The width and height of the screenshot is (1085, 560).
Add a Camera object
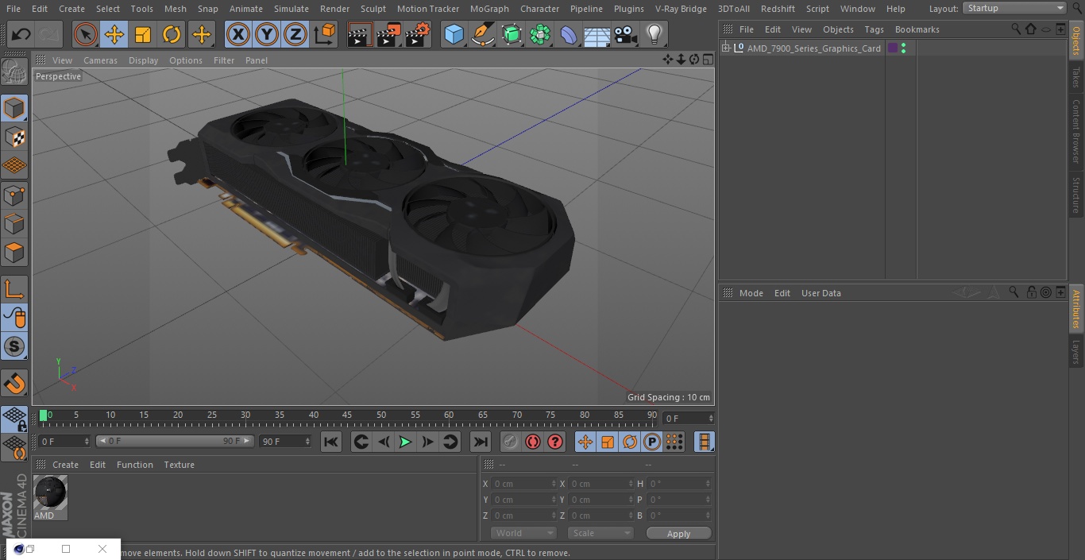tap(626, 34)
